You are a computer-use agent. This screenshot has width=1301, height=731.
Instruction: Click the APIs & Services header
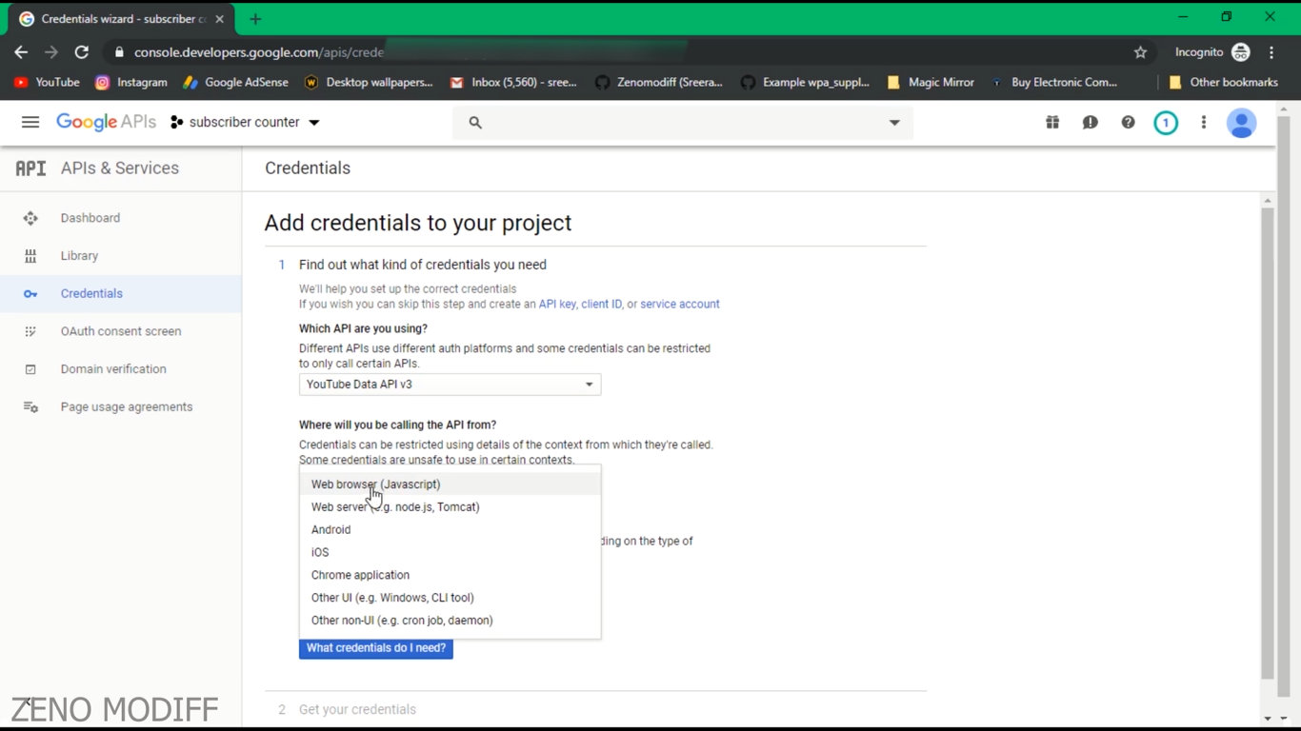pos(119,168)
